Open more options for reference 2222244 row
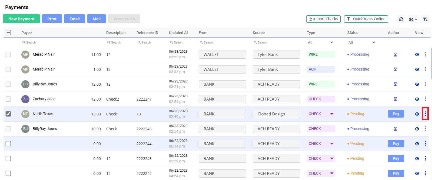The width and height of the screenshot is (432, 180). pos(425,144)
